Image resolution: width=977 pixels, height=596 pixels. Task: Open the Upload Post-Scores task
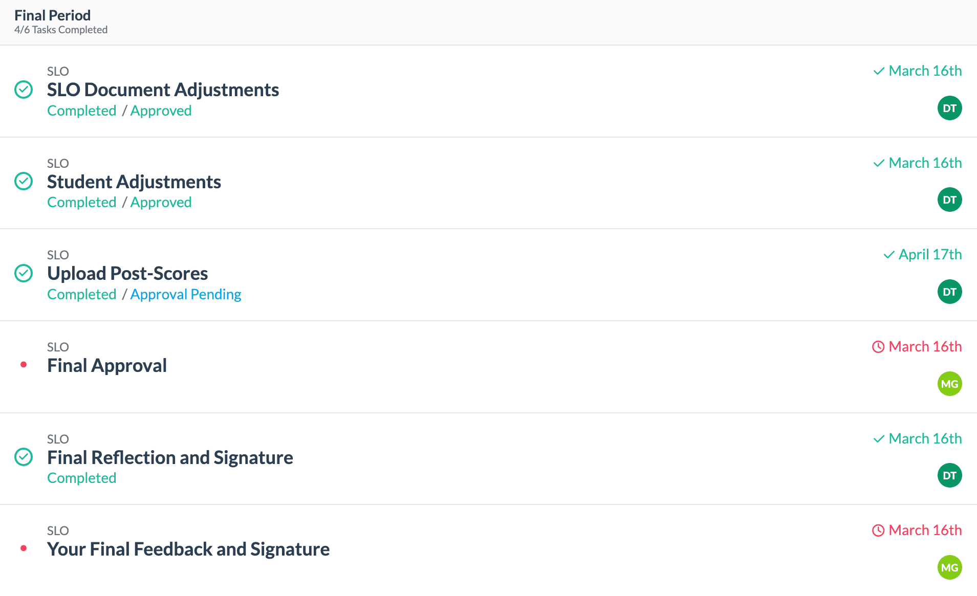click(127, 274)
